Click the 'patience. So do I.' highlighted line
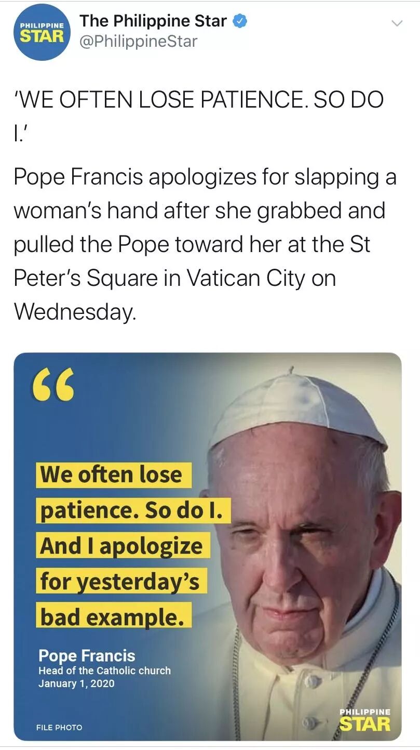 click(x=133, y=510)
